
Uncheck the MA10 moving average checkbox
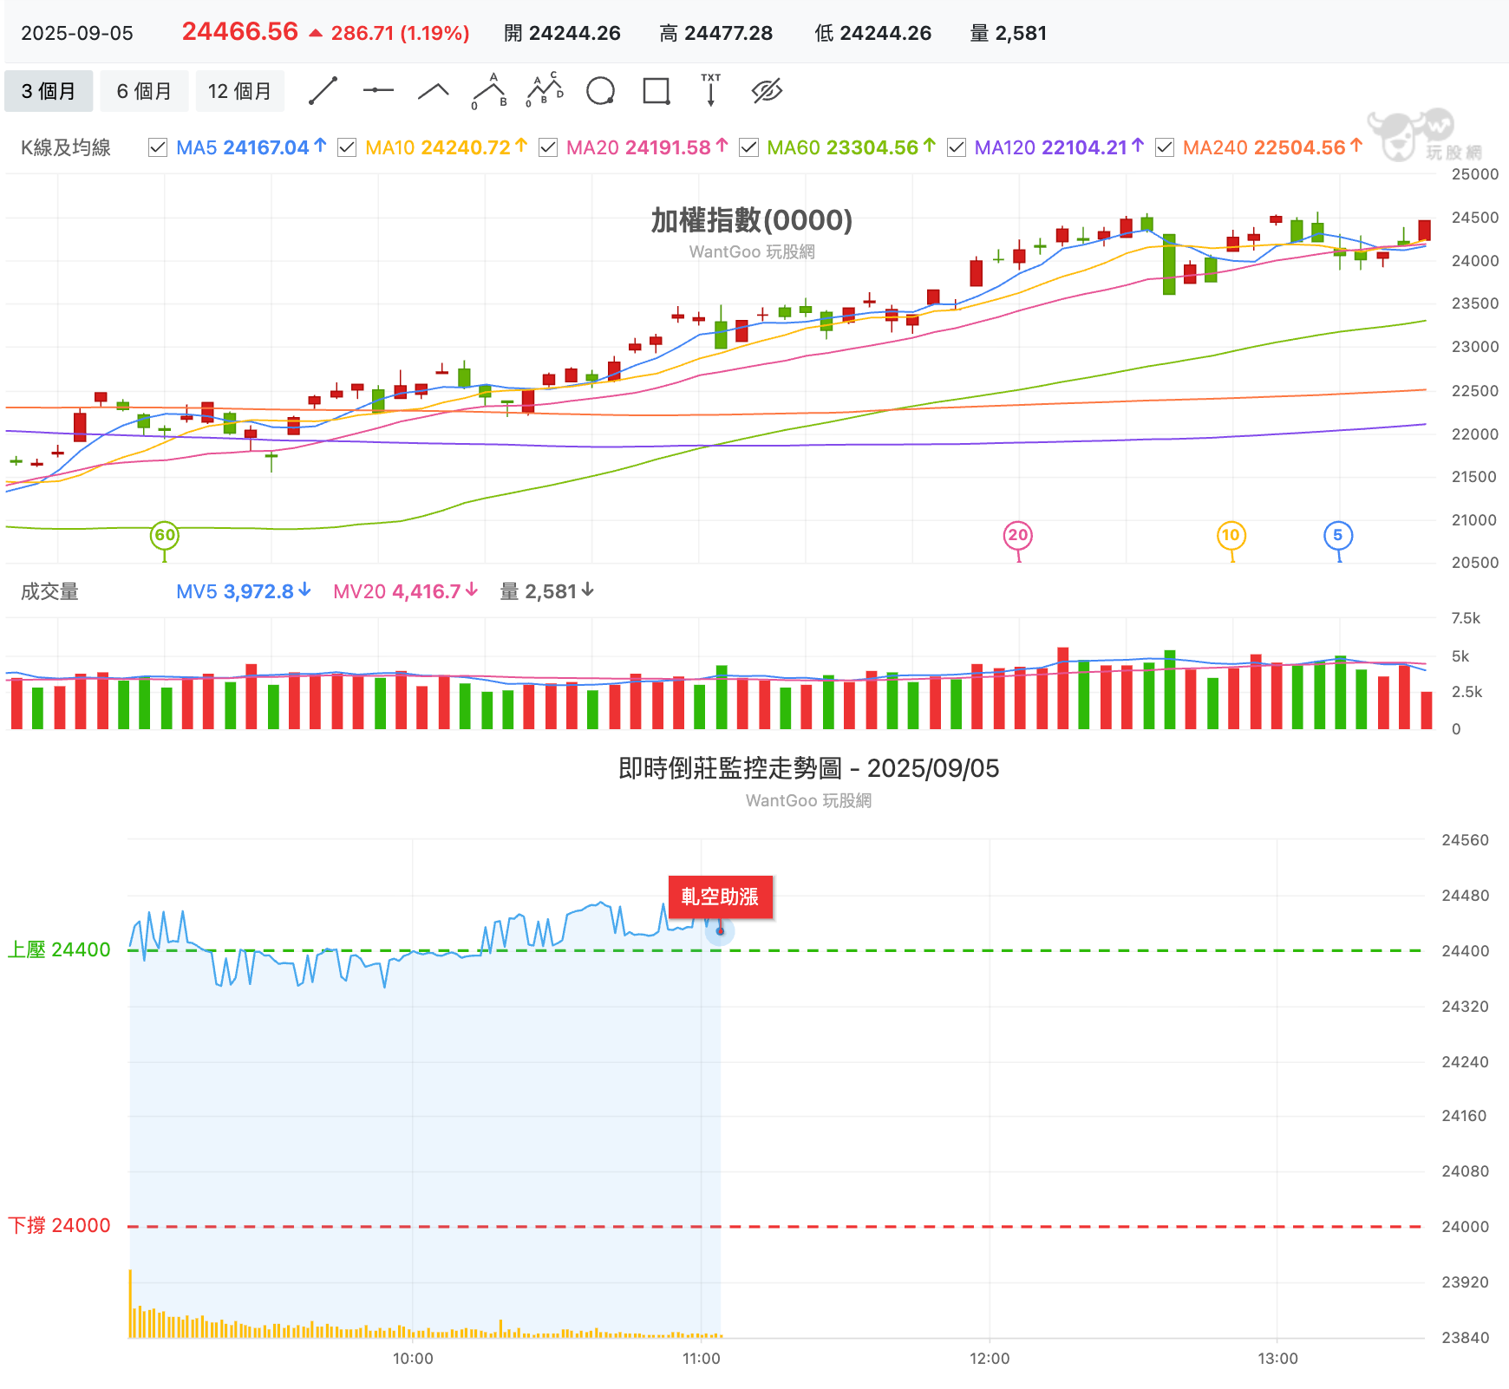347,147
